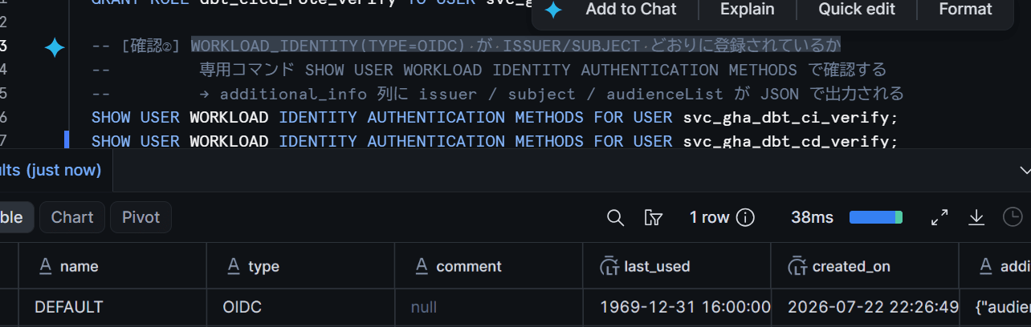1031x327 pixels.
Task: Click the last_used column type icon
Action: (x=609, y=267)
